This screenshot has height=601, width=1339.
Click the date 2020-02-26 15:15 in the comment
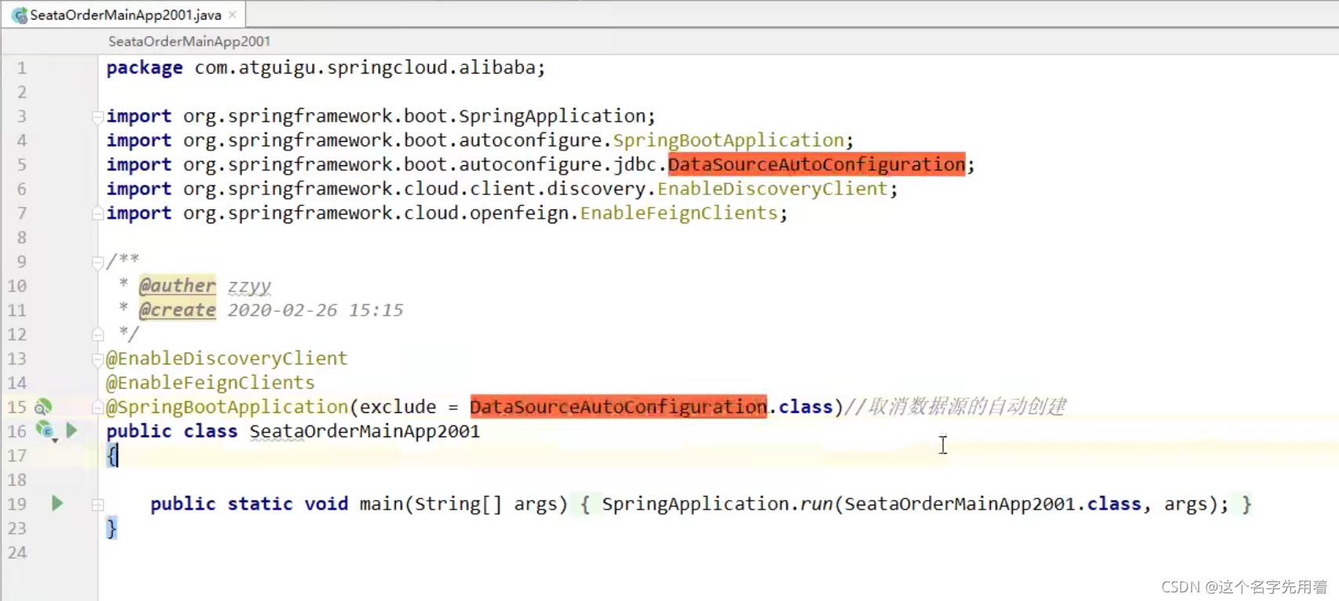point(315,310)
